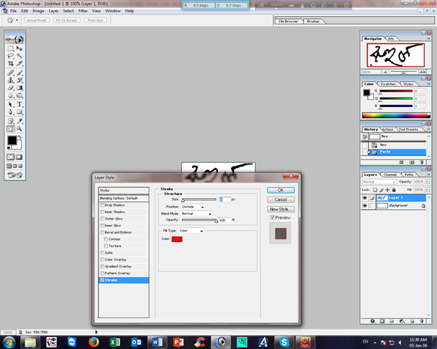Enable the Drop Shadow checkbox

[x=102, y=205]
